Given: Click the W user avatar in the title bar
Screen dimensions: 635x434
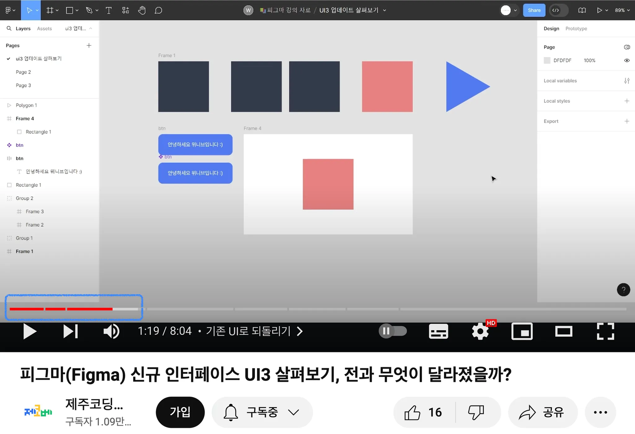Looking at the screenshot, I should tap(249, 10).
